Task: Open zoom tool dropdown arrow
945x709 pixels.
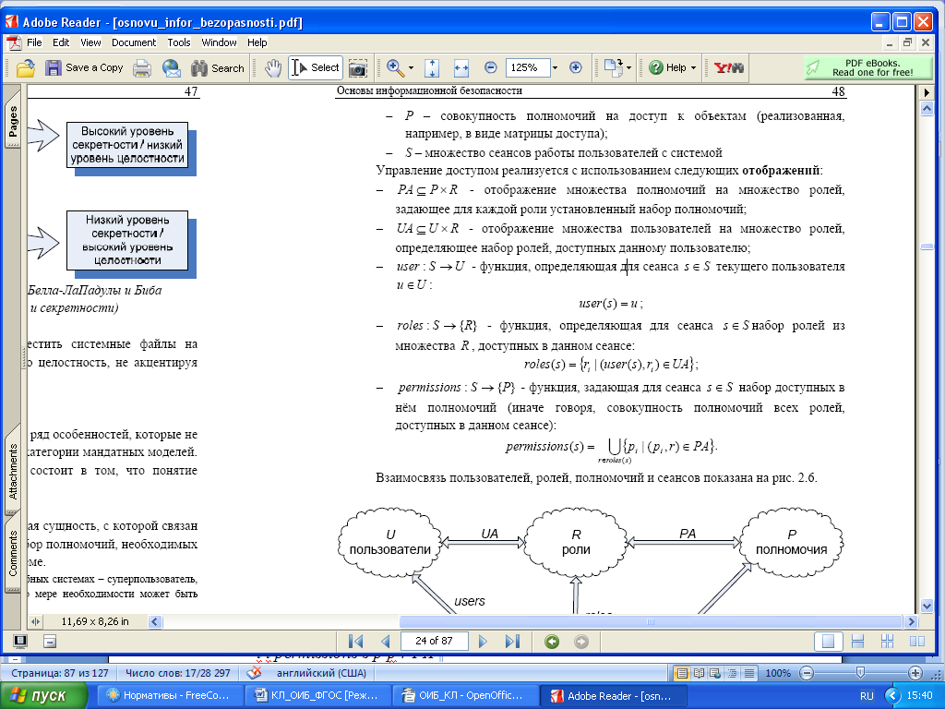Action: coord(411,68)
